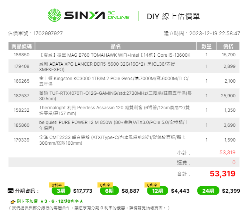Click quote number 1702997927

tap(48, 34)
